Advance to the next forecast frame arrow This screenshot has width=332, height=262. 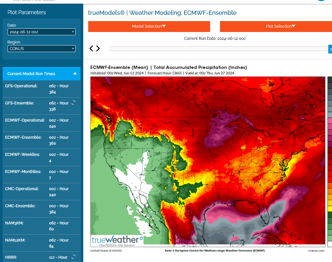click(x=98, y=48)
